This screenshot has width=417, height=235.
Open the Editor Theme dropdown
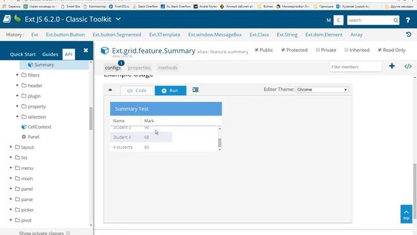[322, 89]
